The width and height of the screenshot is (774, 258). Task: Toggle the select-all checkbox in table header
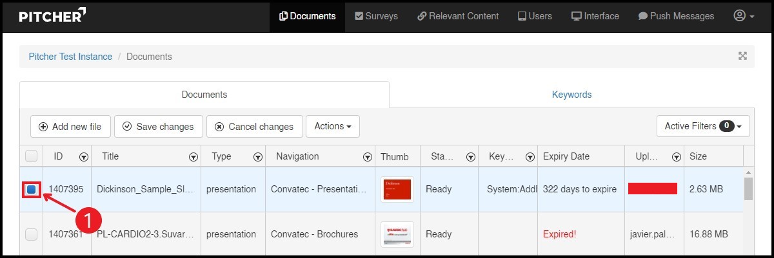click(x=32, y=156)
